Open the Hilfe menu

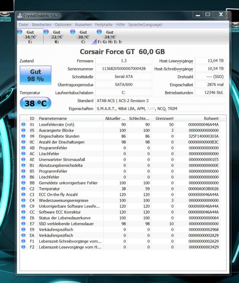(120, 24)
